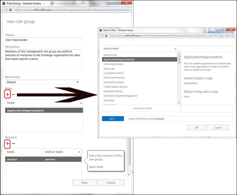Click the Firefox icon in Select a Role title bar

coord(101,30)
